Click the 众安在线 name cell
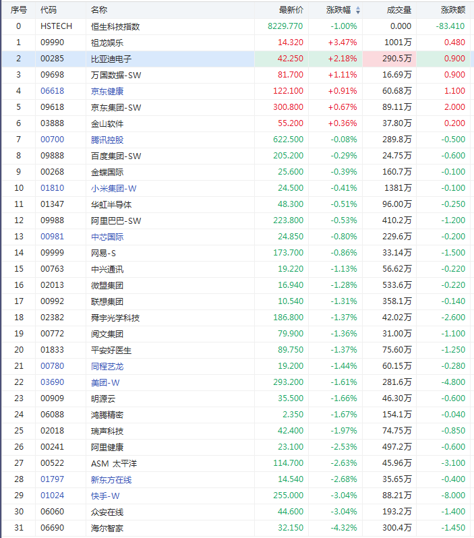The image size is (474, 538). (107, 512)
